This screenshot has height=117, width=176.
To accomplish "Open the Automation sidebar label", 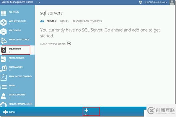I will 16,67.
